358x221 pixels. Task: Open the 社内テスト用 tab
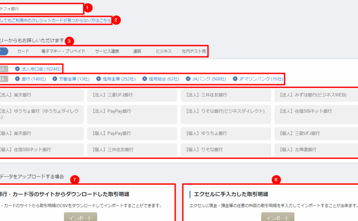[194, 51]
